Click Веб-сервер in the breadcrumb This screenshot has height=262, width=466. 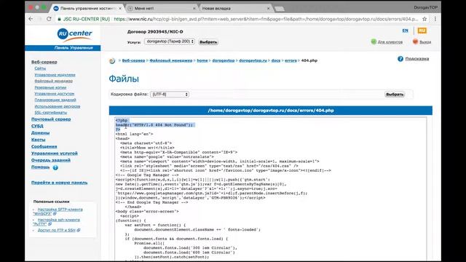133,60
